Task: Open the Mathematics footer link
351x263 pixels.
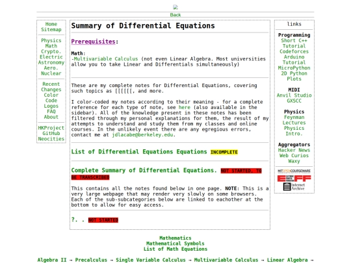Action: (175, 238)
